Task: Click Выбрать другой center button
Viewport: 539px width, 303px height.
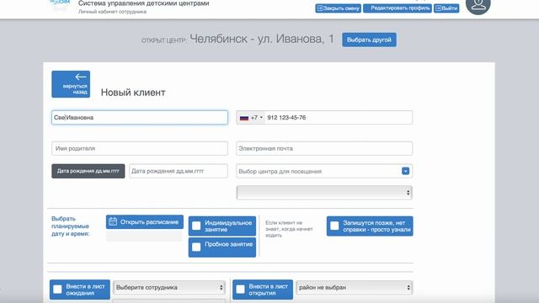Action: click(369, 40)
